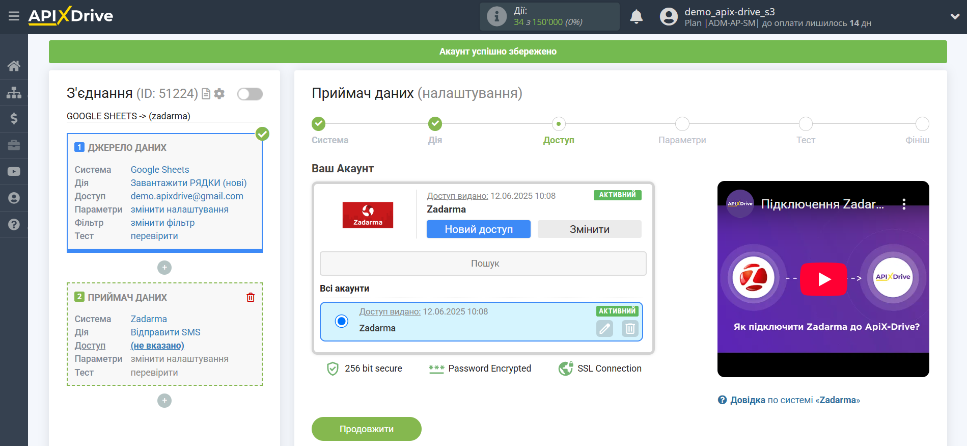This screenshot has height=446, width=967.
Task: Click source 'перевірити' test link
Action: pyautogui.click(x=154, y=236)
